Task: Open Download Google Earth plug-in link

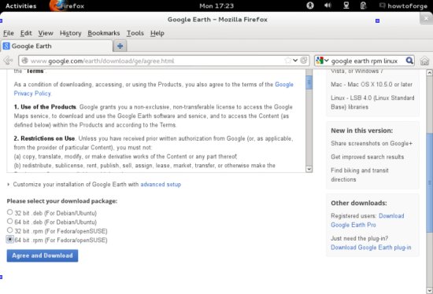Action: point(371,248)
